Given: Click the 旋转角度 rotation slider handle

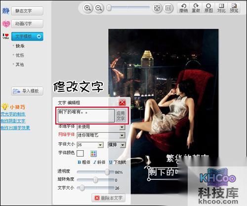Looking at the screenshot, I should [95, 180].
